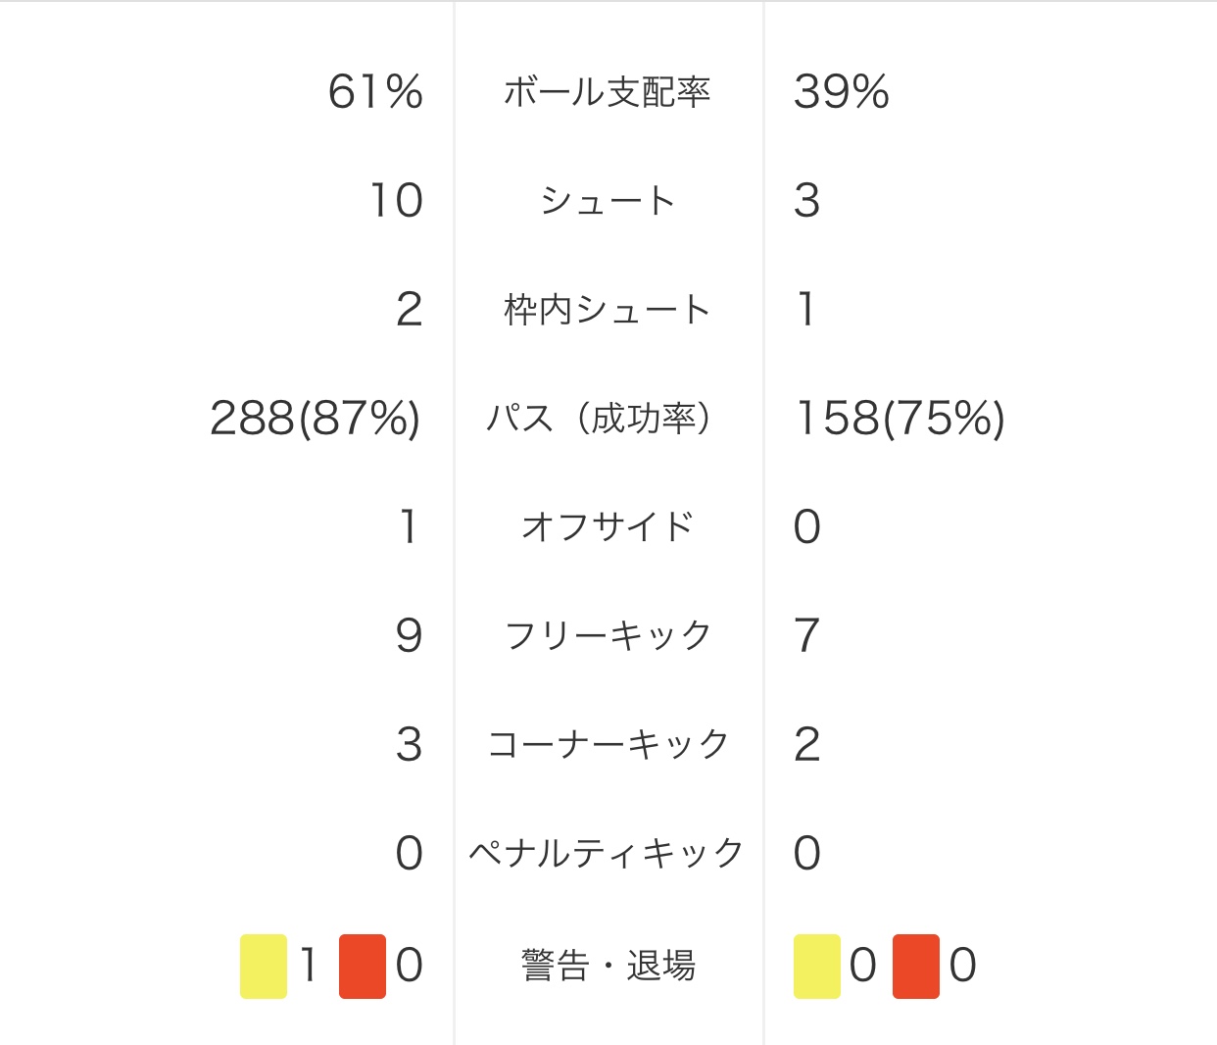
Task: Select the フリーキック row label
Action: (x=608, y=635)
